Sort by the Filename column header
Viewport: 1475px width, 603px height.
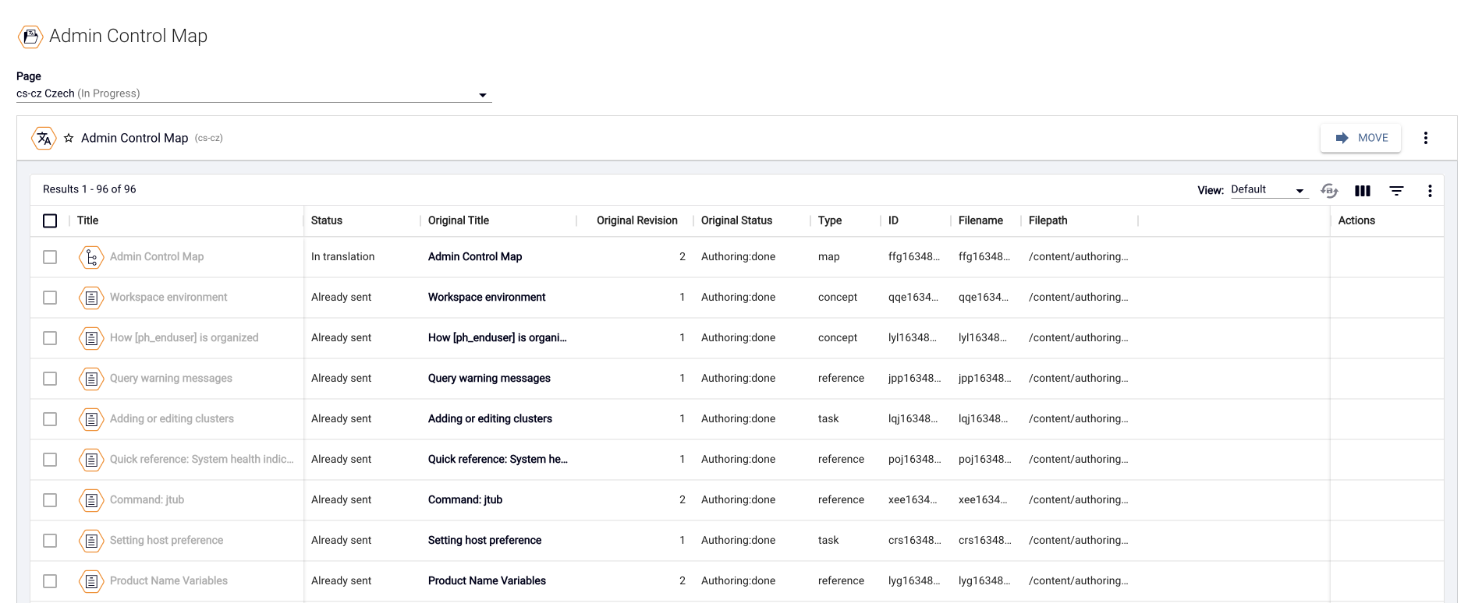point(980,220)
